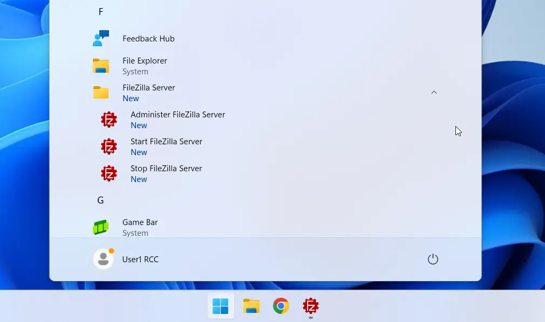Click the File Explorer icon in app list
The height and width of the screenshot is (322, 545).
coord(101,66)
